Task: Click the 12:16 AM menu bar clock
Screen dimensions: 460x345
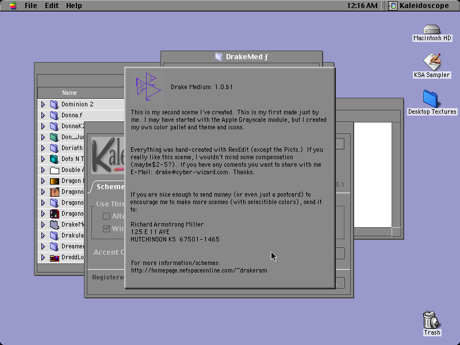Action: [362, 6]
